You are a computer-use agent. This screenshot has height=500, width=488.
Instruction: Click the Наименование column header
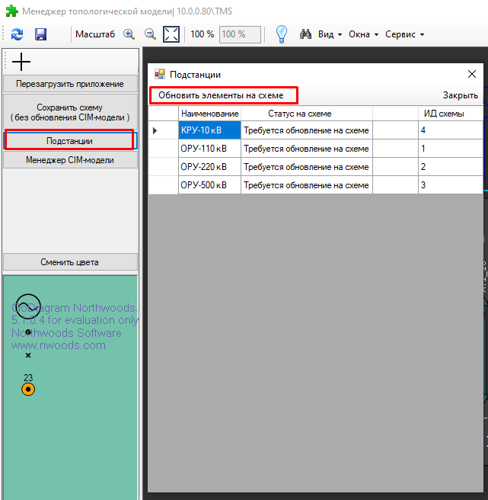point(209,114)
